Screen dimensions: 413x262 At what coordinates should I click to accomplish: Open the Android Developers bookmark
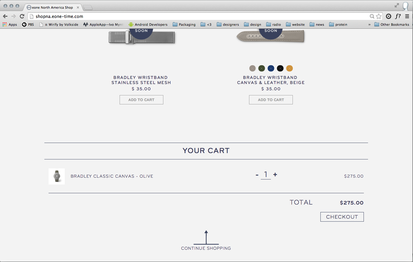(x=148, y=25)
